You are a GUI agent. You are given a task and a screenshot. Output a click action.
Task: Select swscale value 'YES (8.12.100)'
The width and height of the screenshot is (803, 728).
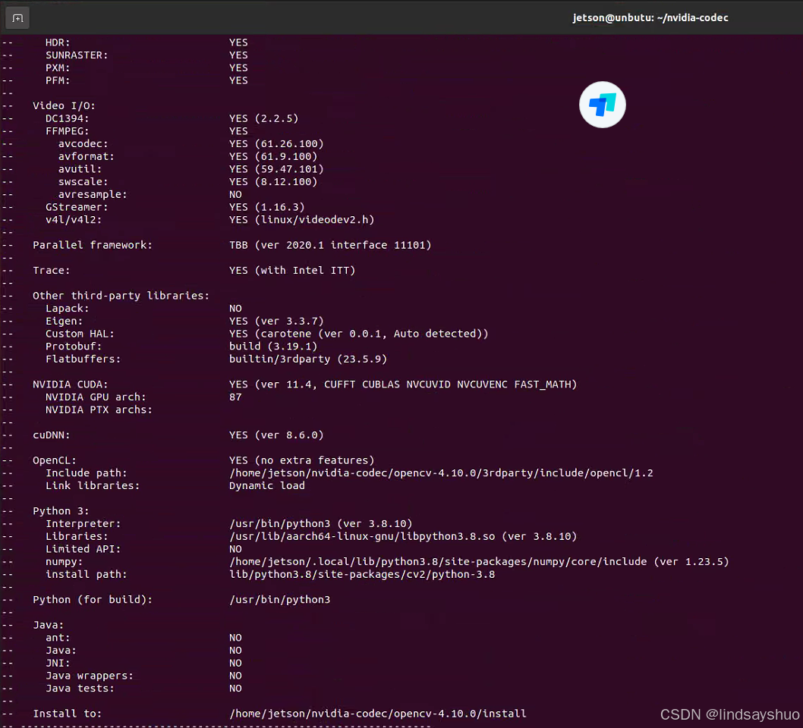pyautogui.click(x=273, y=181)
